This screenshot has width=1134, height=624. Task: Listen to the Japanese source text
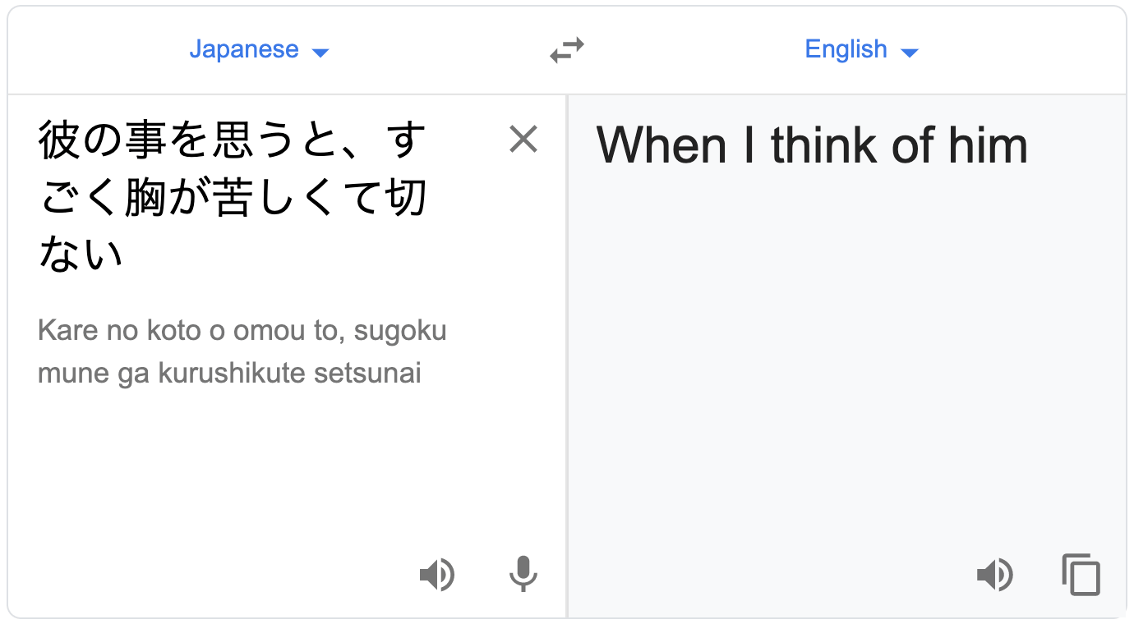(436, 574)
